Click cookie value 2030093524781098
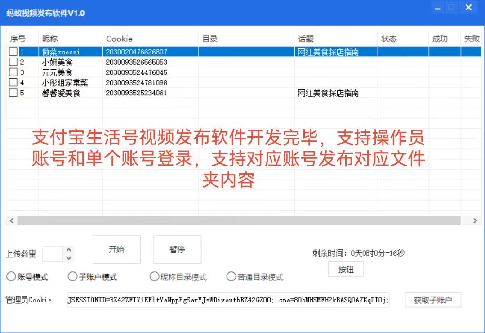This screenshot has height=333, width=485. 136,82
